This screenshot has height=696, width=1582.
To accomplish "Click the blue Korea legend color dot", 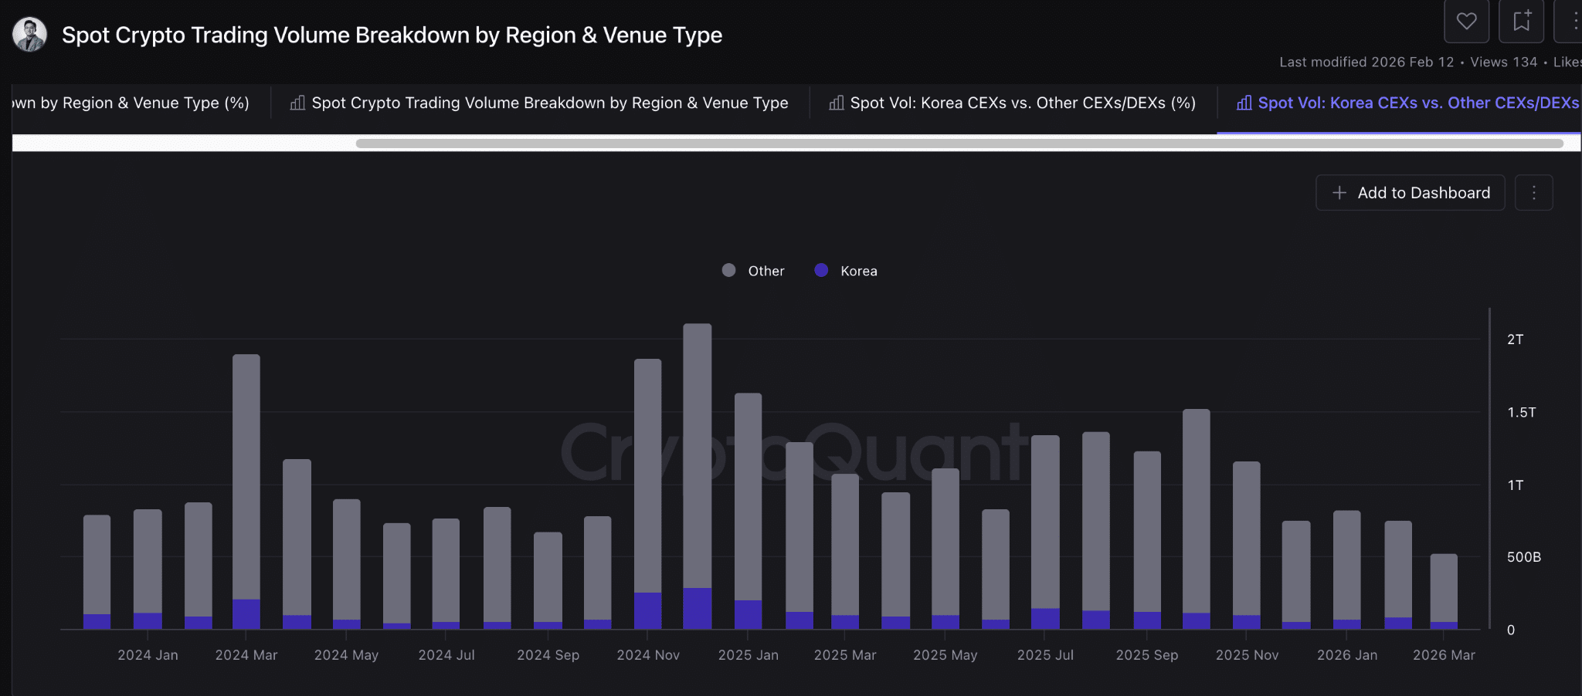I will pyautogui.click(x=821, y=270).
